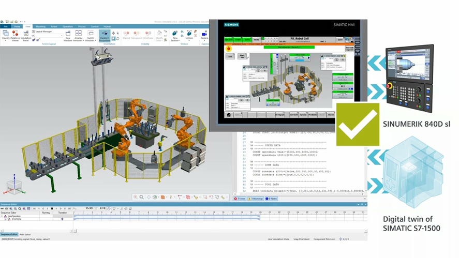Open the Modify Color dropdown
This screenshot has height=258, width=459.
(159, 36)
